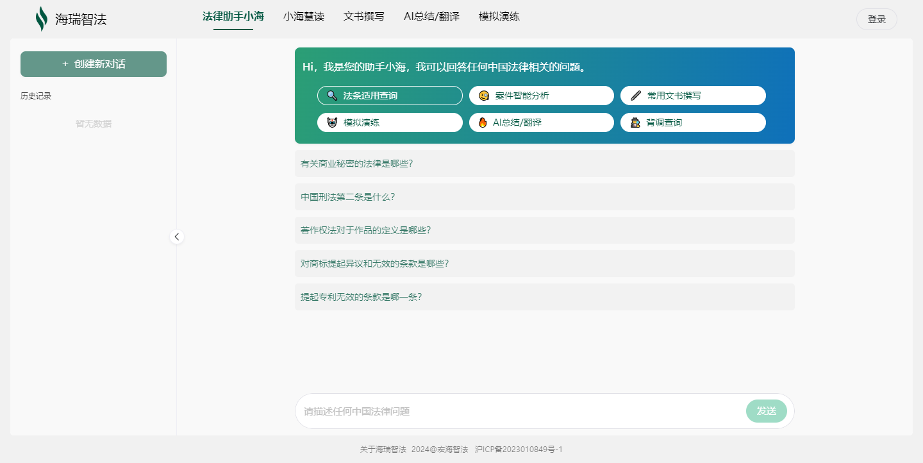Send the message with 发送 button
The height and width of the screenshot is (463, 923).
pos(767,411)
